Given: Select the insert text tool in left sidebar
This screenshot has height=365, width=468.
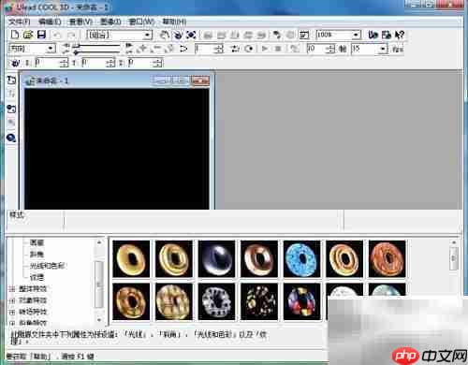Looking at the screenshot, I should 11,80.
